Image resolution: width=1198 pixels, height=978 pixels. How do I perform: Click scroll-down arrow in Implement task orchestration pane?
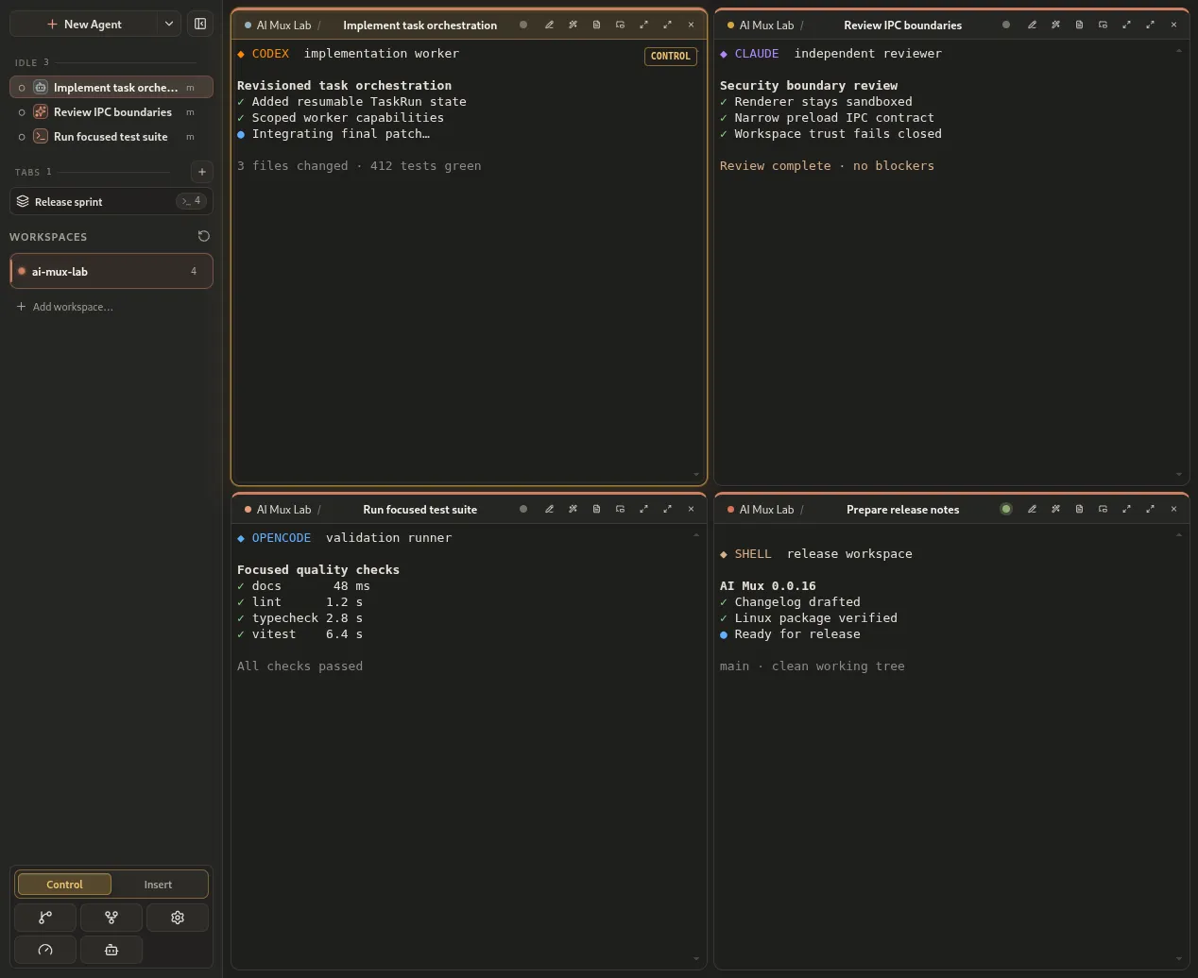696,475
